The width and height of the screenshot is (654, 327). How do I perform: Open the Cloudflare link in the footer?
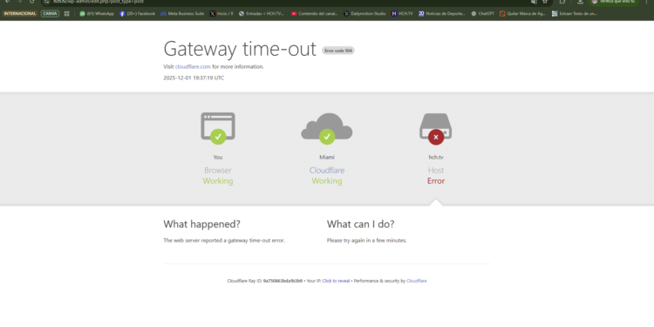pyautogui.click(x=417, y=281)
